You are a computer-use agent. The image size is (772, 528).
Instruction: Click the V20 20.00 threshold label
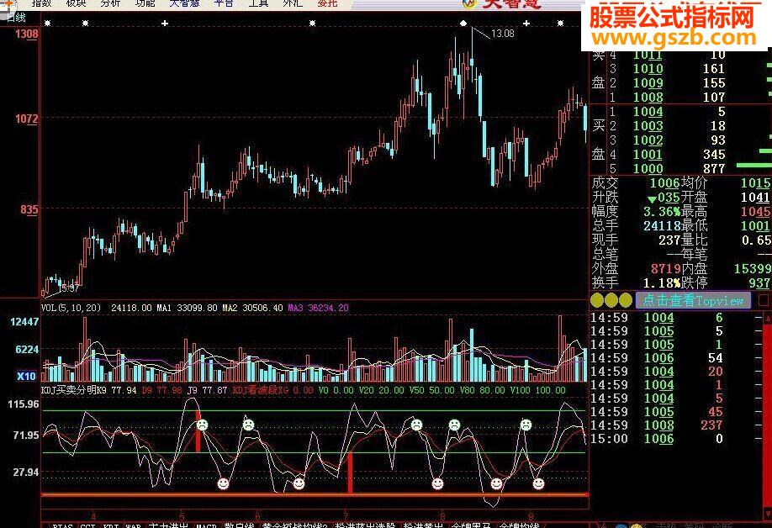(382, 390)
